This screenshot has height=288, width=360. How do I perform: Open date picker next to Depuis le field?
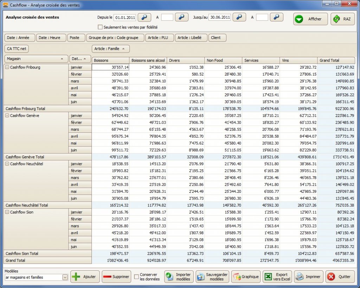(x=144, y=17)
